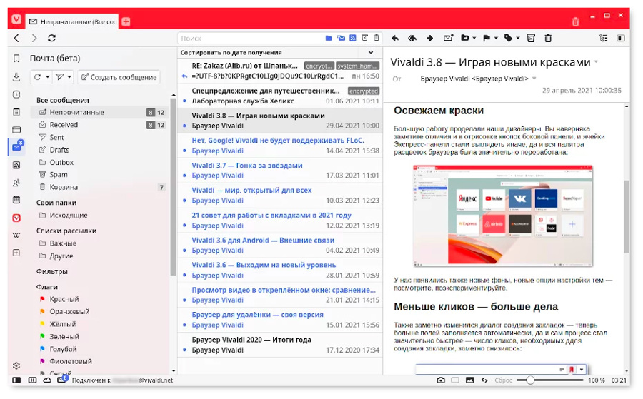Mark the message as unread

(x=448, y=38)
